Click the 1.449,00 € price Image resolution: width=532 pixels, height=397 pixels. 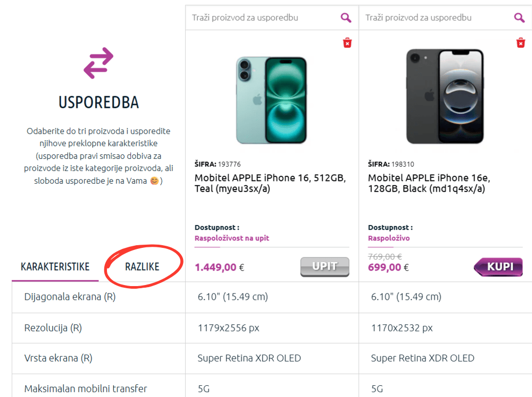point(219,267)
